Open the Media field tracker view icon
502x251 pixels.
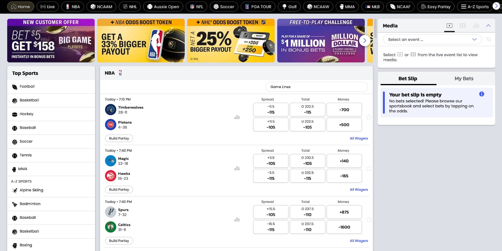pos(462,26)
